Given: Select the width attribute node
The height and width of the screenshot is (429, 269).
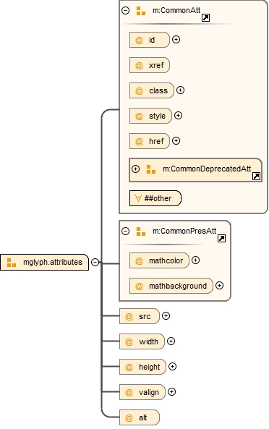Looking at the screenshot, I should point(142,341).
